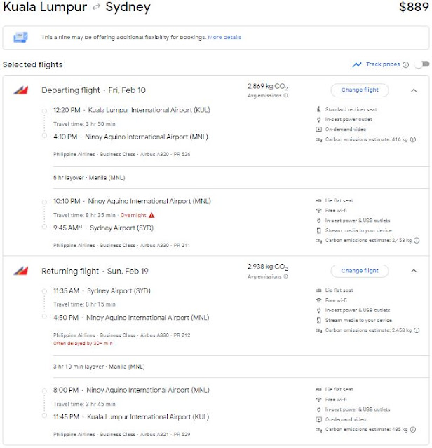The image size is (432, 448).
Task: Click the Free wi-fi icon for PR 211
Action: (x=318, y=211)
